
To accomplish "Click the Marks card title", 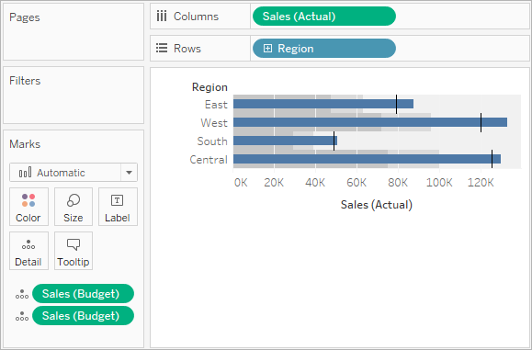I will coord(25,144).
